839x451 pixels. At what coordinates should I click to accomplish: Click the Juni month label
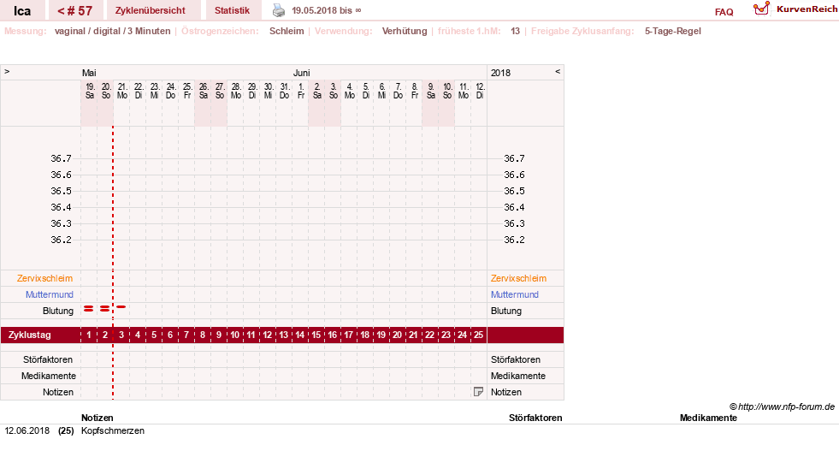pyautogui.click(x=301, y=73)
